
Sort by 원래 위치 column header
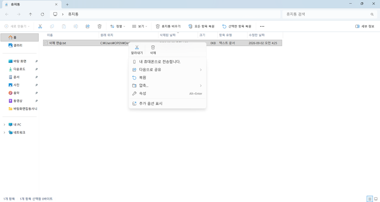[128, 35]
